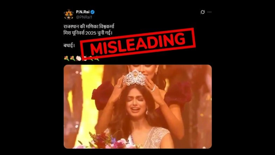Open the Grok explain-post icon
The height and width of the screenshot is (155, 275).
203,12
